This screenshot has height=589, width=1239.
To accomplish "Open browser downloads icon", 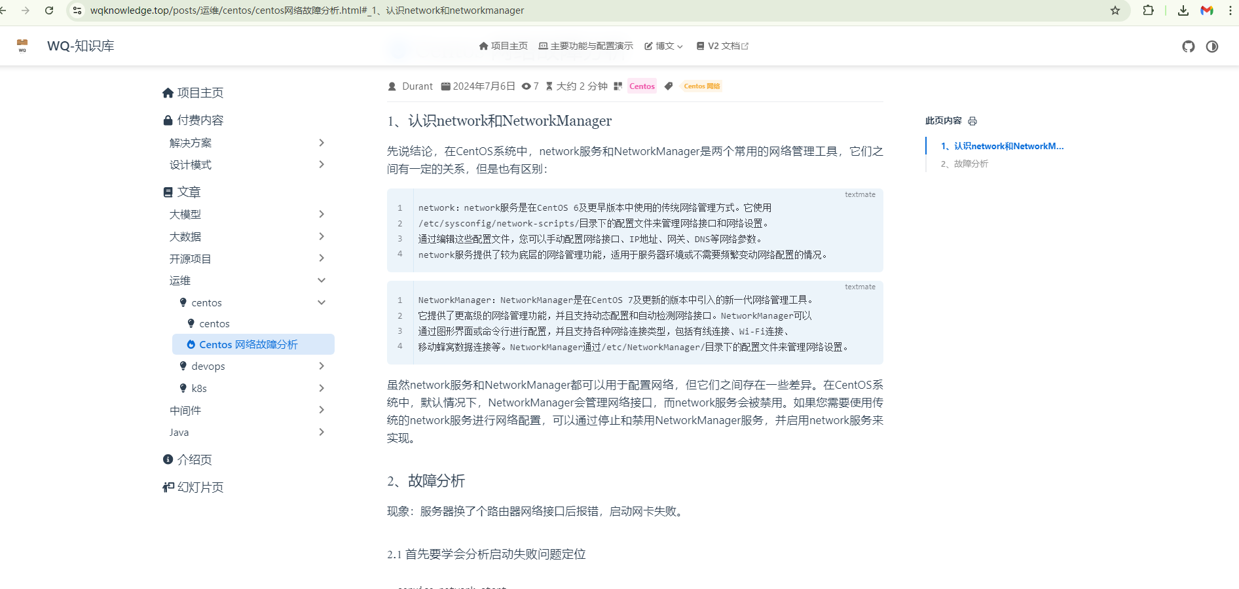I will pos(1183,10).
